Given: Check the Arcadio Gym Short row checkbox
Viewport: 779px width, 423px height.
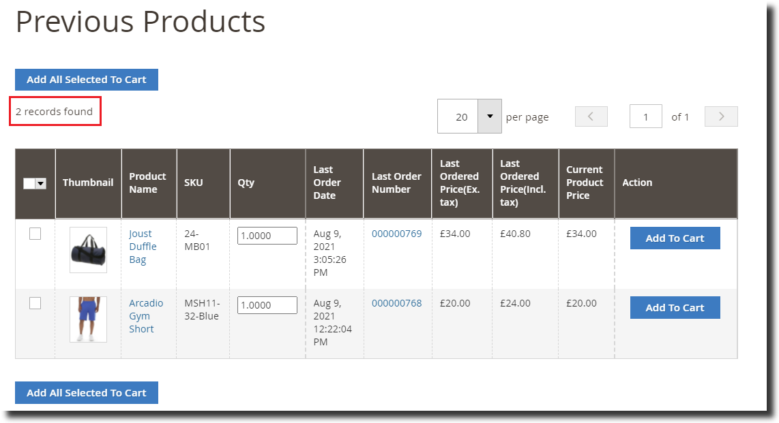Looking at the screenshot, I should tap(35, 303).
